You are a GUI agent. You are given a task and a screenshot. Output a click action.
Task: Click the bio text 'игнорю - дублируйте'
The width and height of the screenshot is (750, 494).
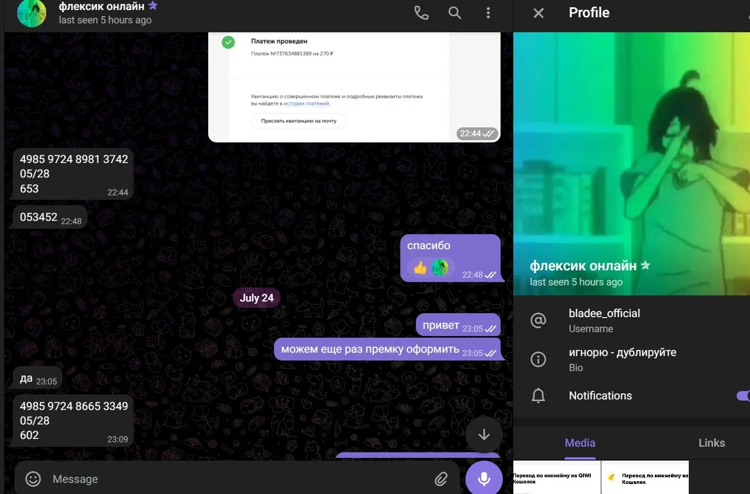[x=622, y=353]
